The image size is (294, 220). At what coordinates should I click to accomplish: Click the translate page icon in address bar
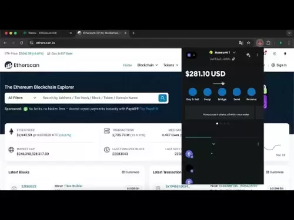(x=241, y=43)
